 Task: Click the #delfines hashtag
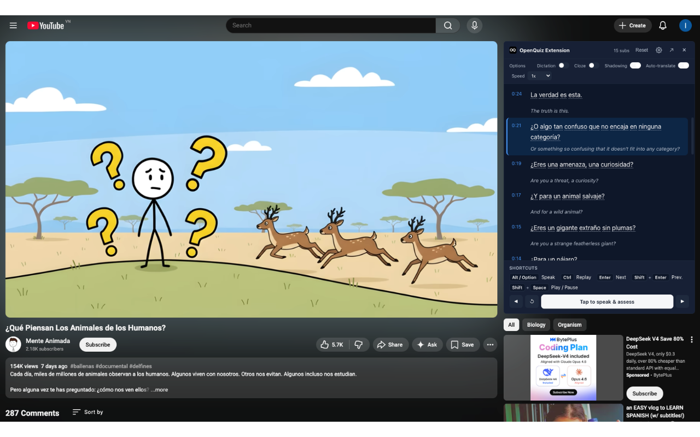[141, 366]
